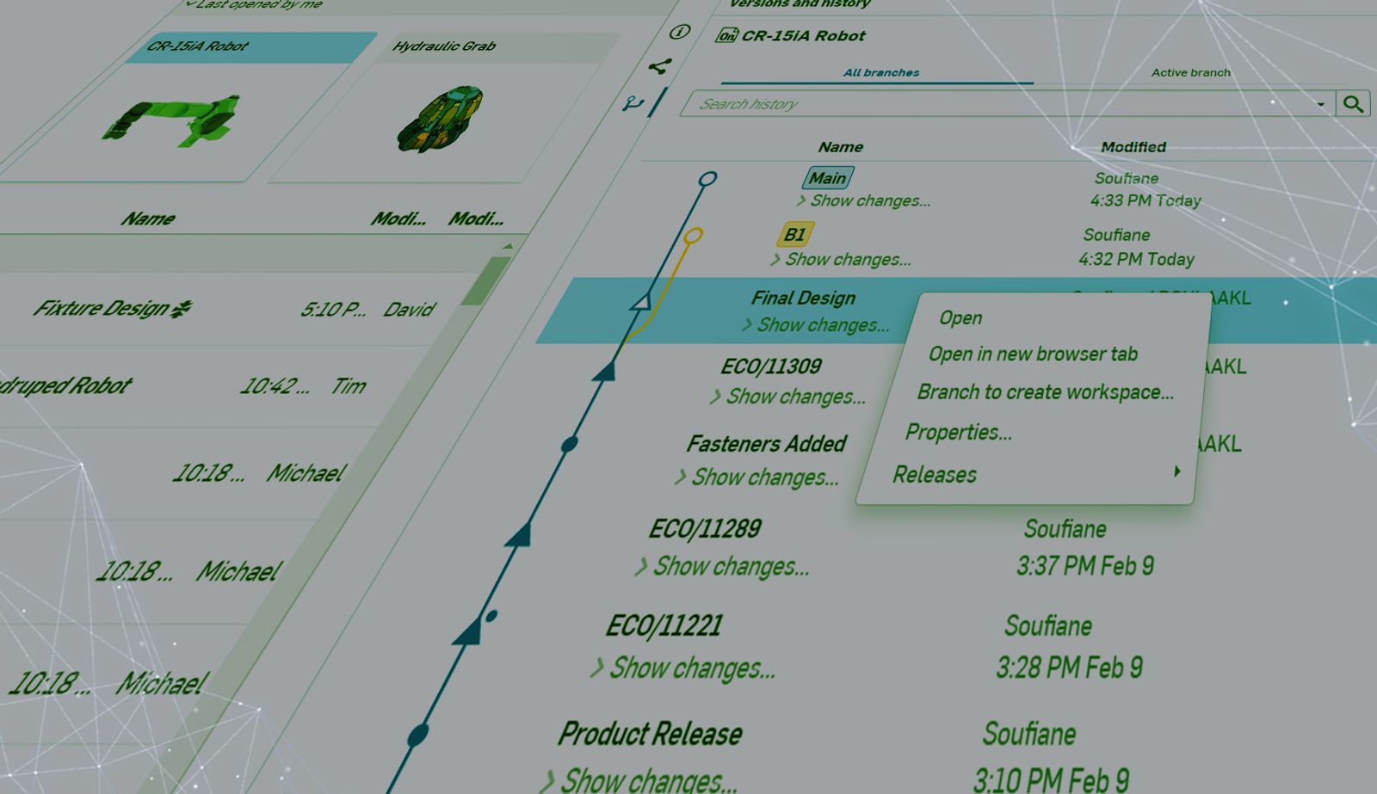Choose Open in new browser tab
The height and width of the screenshot is (794, 1377).
[1033, 354]
